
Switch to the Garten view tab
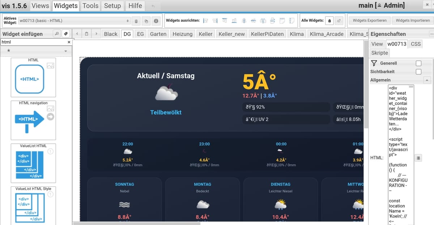point(158,34)
